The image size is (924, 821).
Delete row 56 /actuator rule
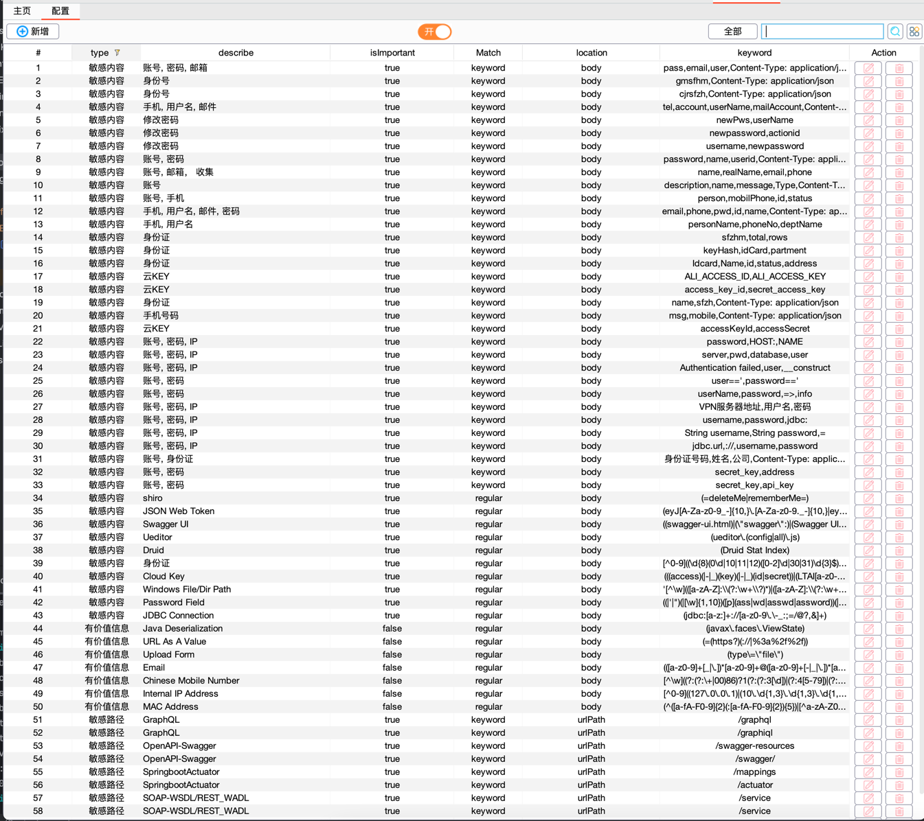pos(899,785)
